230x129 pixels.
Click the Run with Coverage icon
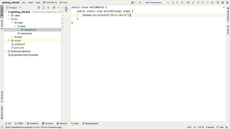[x=178, y=3]
